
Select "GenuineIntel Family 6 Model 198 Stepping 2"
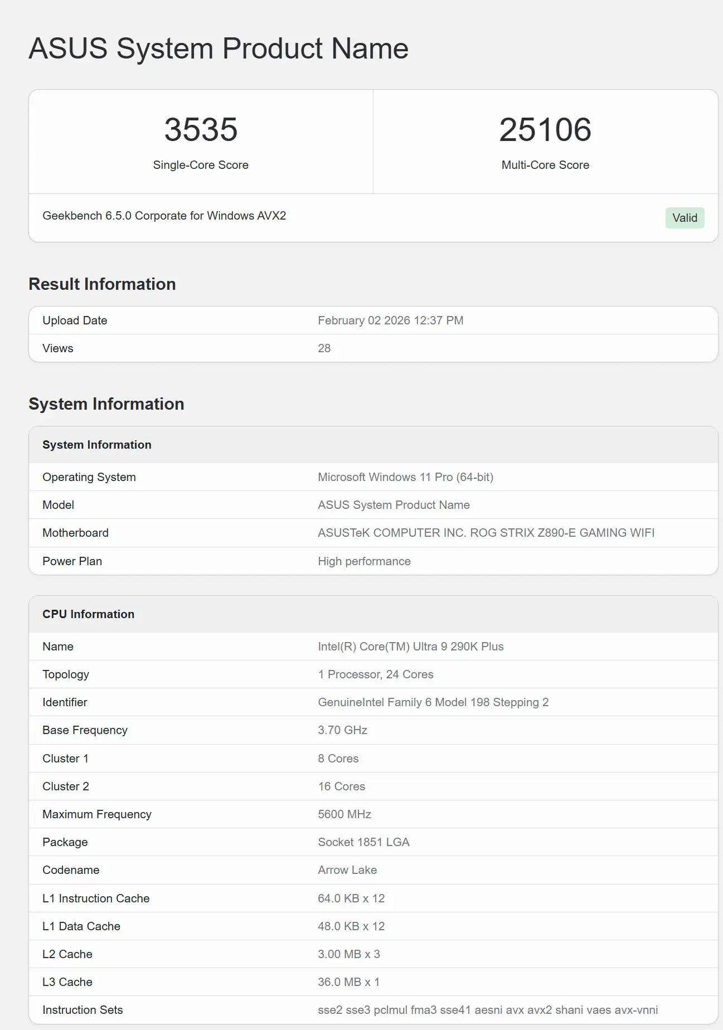(x=433, y=702)
